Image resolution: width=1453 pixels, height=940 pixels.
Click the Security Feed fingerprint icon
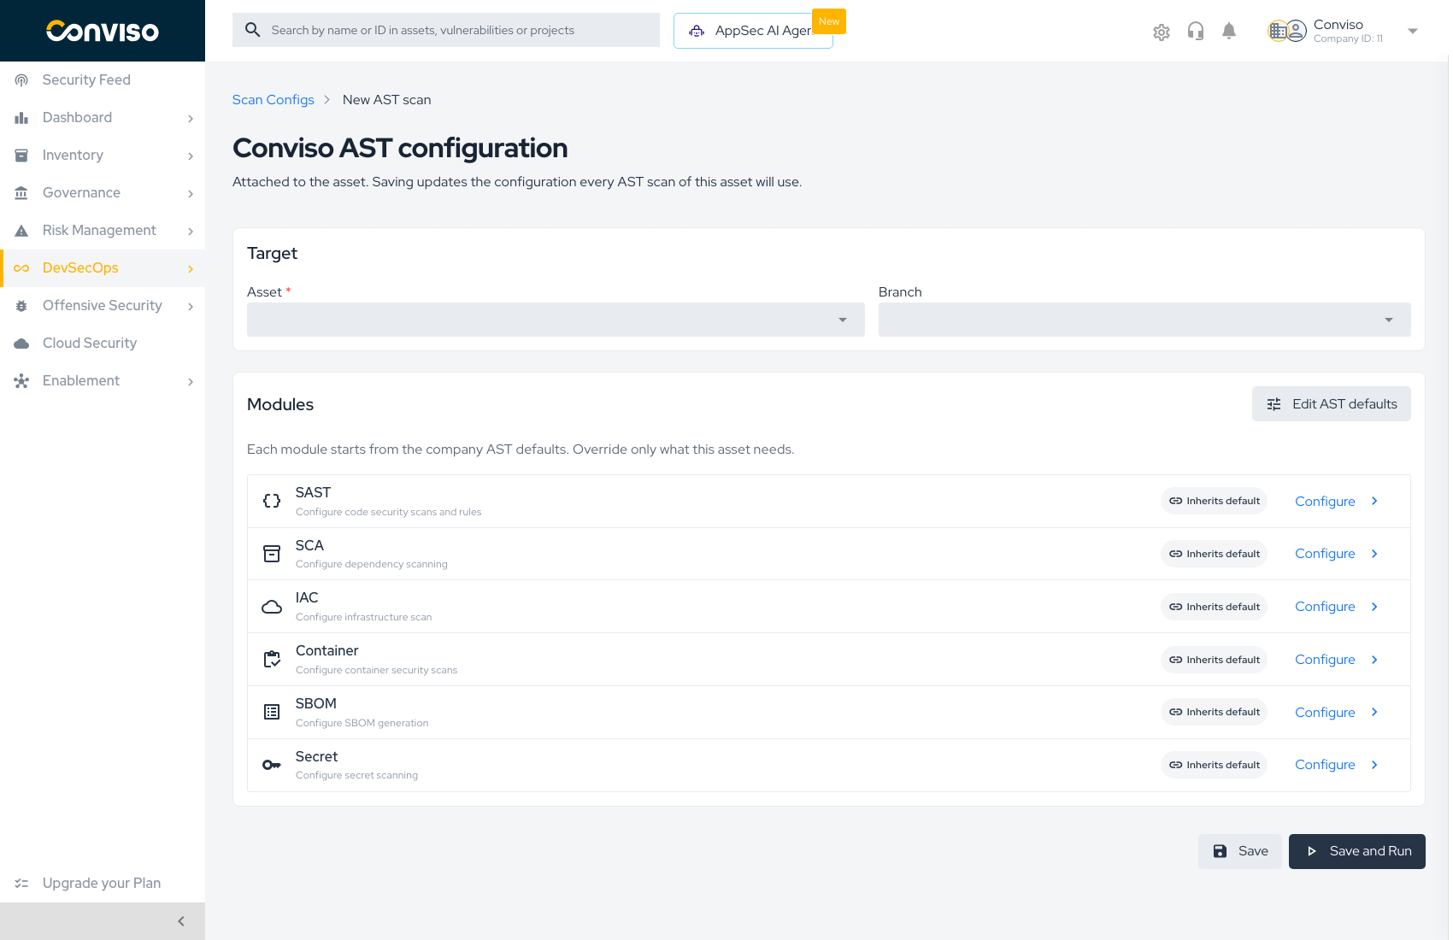click(21, 79)
